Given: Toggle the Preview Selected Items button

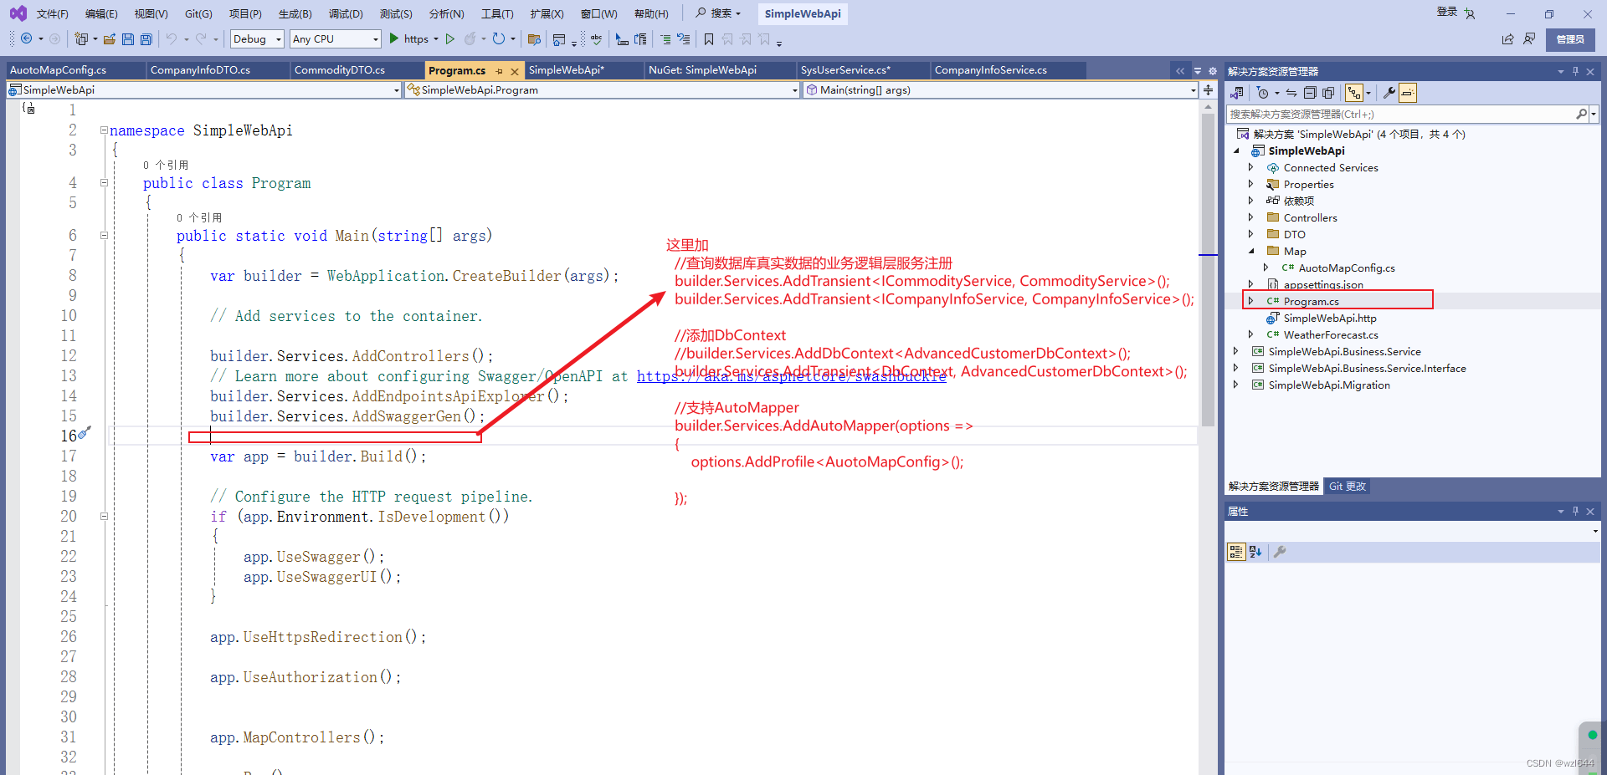Looking at the screenshot, I should pyautogui.click(x=1408, y=93).
